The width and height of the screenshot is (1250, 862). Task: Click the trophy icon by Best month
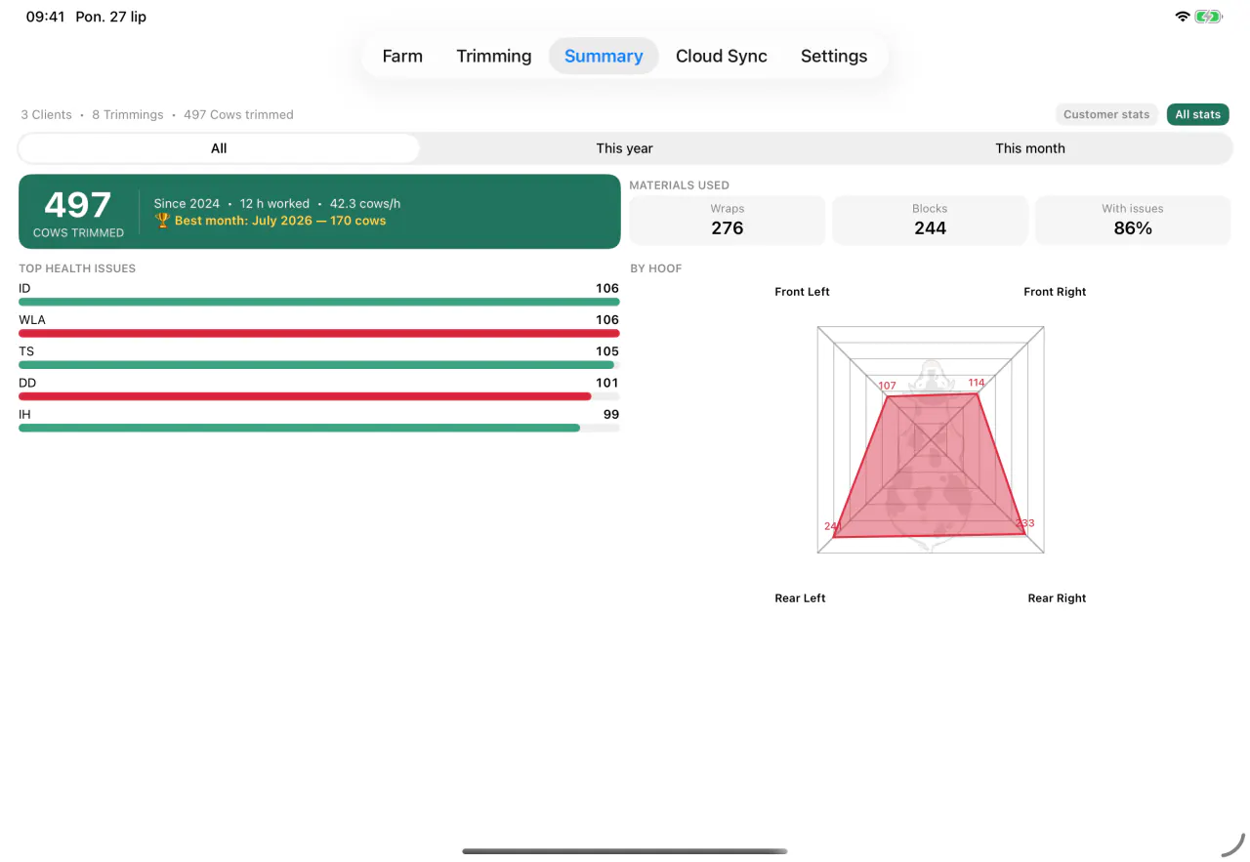(x=162, y=221)
